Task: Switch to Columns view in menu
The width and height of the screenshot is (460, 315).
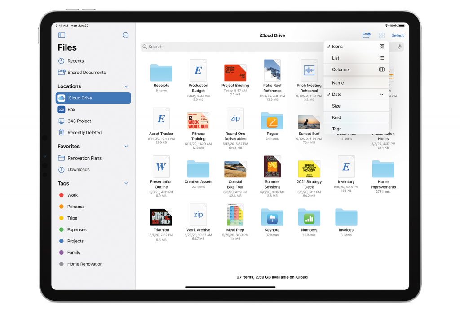Action: [356, 69]
